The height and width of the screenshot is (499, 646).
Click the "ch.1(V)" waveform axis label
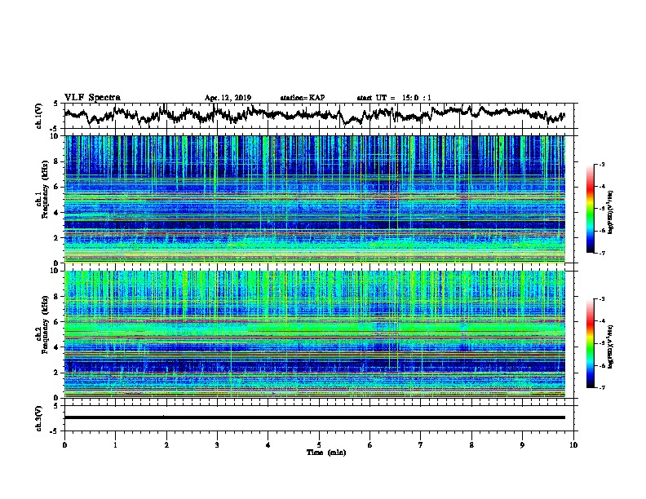(38, 116)
